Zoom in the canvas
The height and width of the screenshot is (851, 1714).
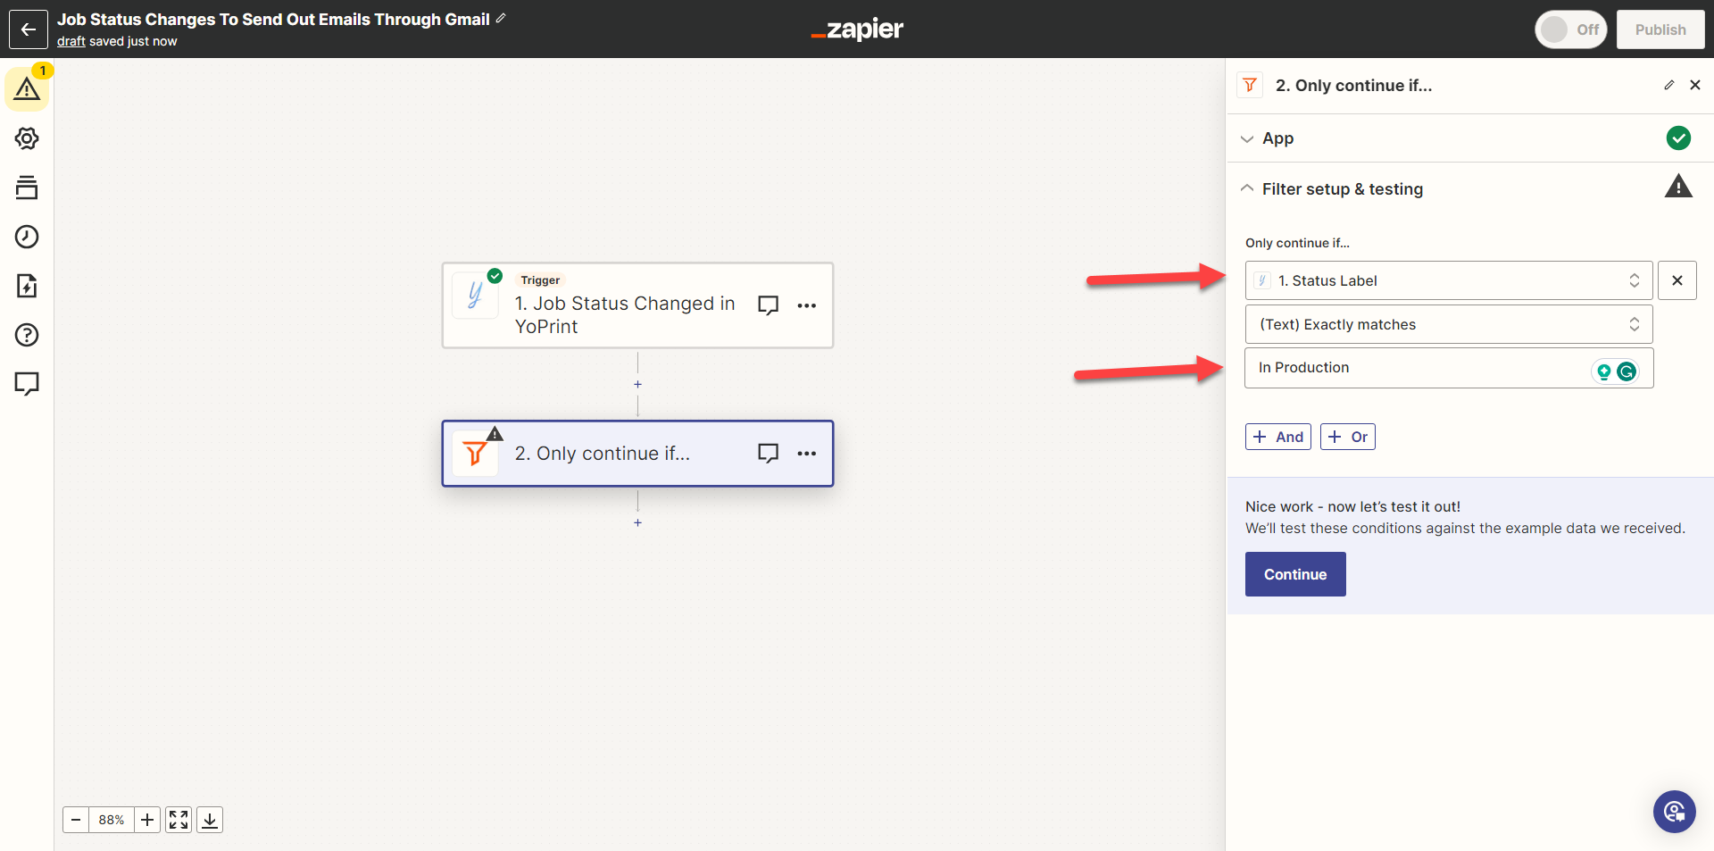click(x=147, y=820)
